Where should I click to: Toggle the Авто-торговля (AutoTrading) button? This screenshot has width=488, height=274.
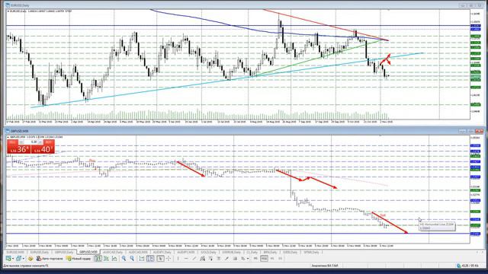click(50, 259)
